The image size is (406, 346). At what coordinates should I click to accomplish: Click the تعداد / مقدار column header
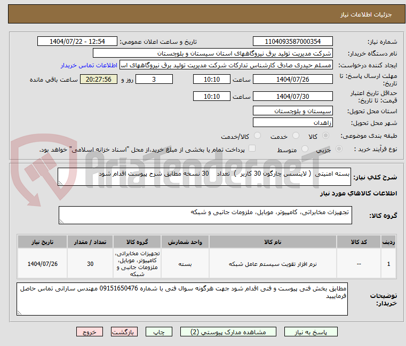[90, 242]
